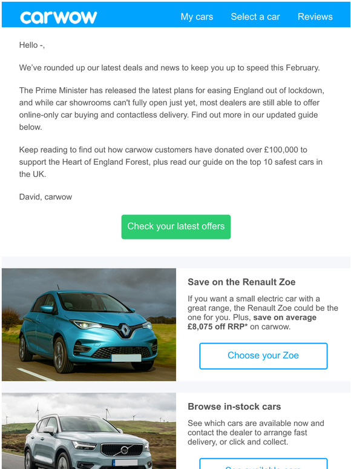Click the Prime Minister lockdown paragraph
This screenshot has height=469, width=351.
172,109
